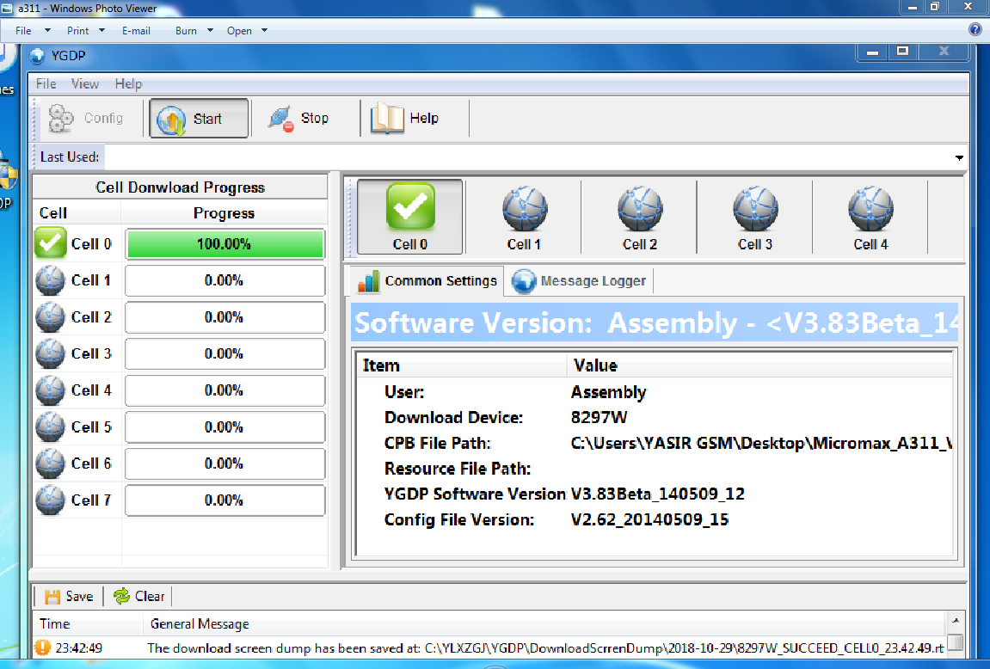The height and width of the screenshot is (669, 990).
Task: Click the YGDP title bar app icon
Action: [x=38, y=56]
